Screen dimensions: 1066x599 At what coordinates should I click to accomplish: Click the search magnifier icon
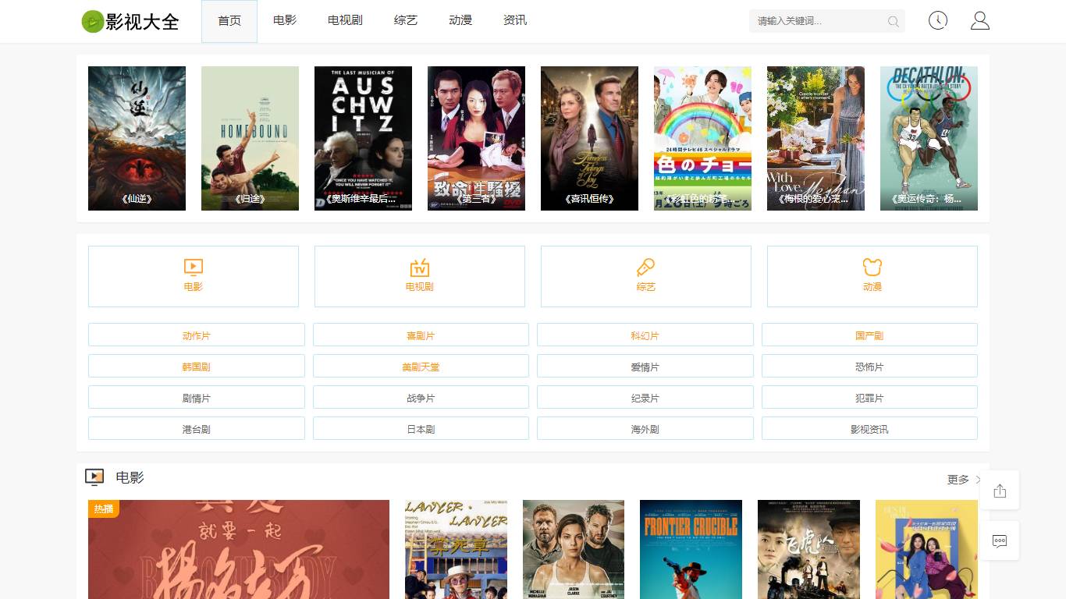click(893, 22)
